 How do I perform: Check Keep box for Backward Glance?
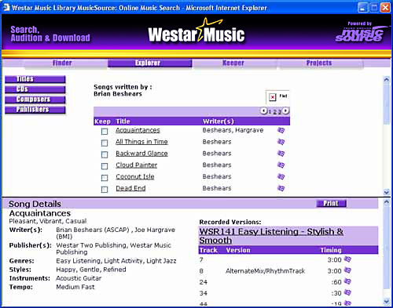click(105, 154)
